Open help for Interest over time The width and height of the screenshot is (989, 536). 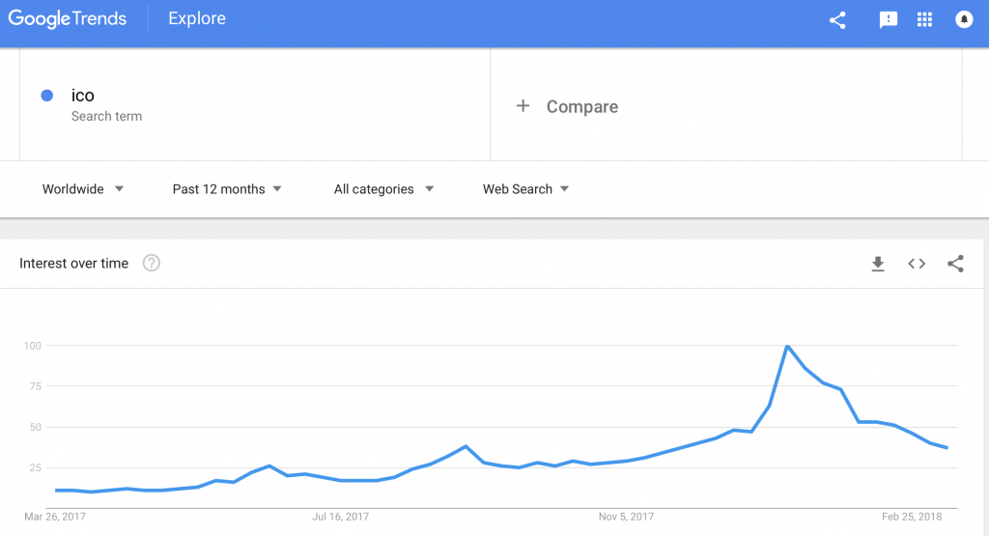point(152,263)
